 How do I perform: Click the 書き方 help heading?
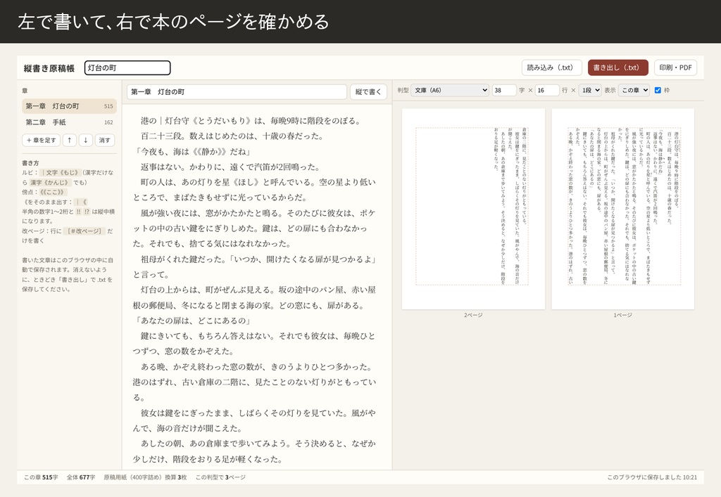[30, 163]
